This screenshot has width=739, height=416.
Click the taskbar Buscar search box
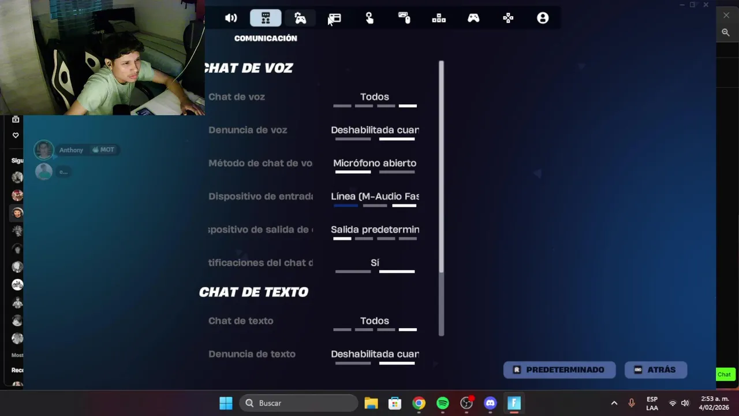(298, 403)
